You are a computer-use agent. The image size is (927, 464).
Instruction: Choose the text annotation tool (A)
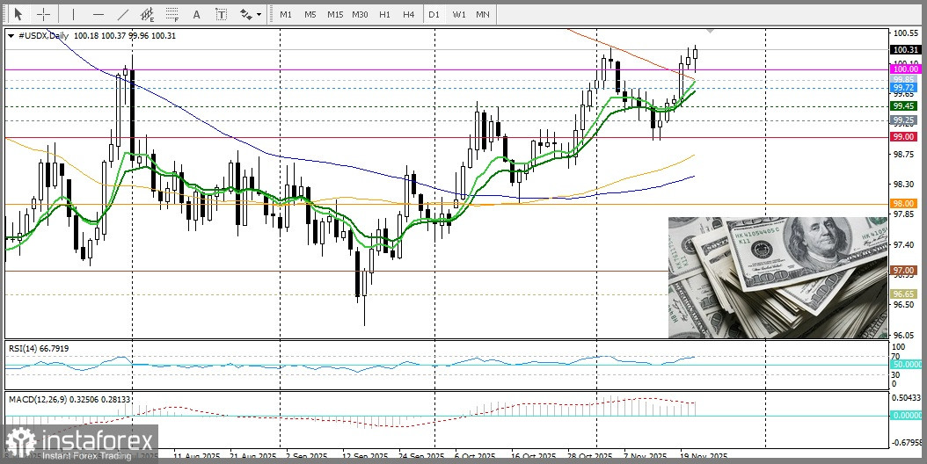tap(196, 14)
